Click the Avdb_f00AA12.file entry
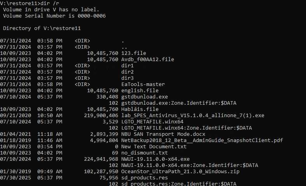This screenshot has width=306, height=186. pyautogui.click(x=148, y=60)
